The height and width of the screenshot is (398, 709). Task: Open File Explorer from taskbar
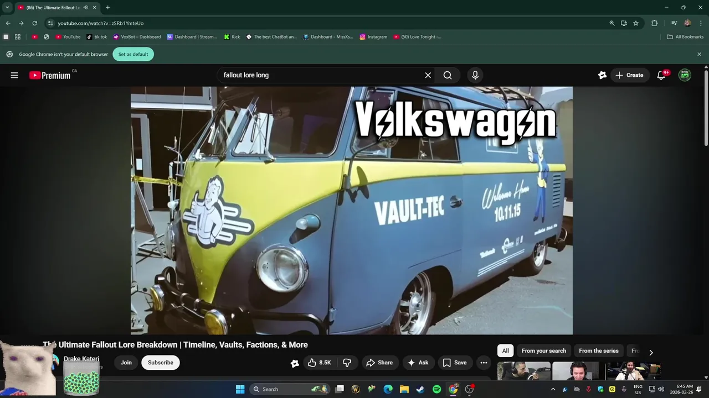[404, 389]
